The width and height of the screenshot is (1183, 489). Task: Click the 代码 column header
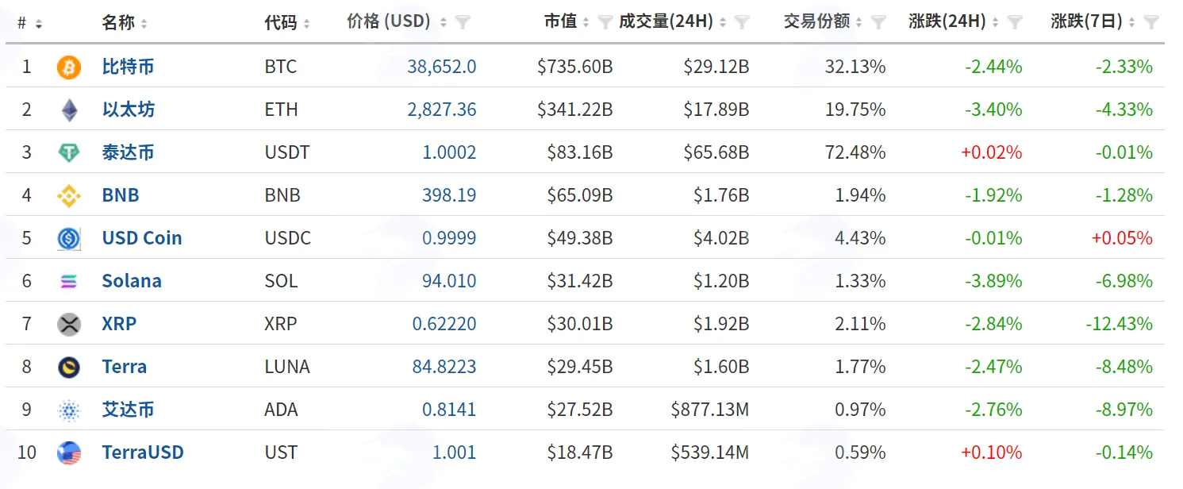pyautogui.click(x=280, y=23)
